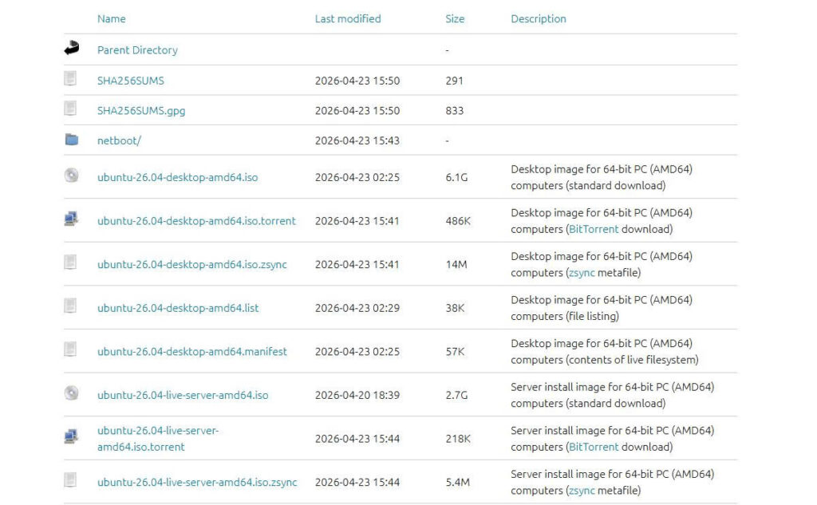This screenshot has height=505, width=817.
Task: Click the file icon for desktop-amd64.iso.zsync
Action: pyautogui.click(x=70, y=262)
